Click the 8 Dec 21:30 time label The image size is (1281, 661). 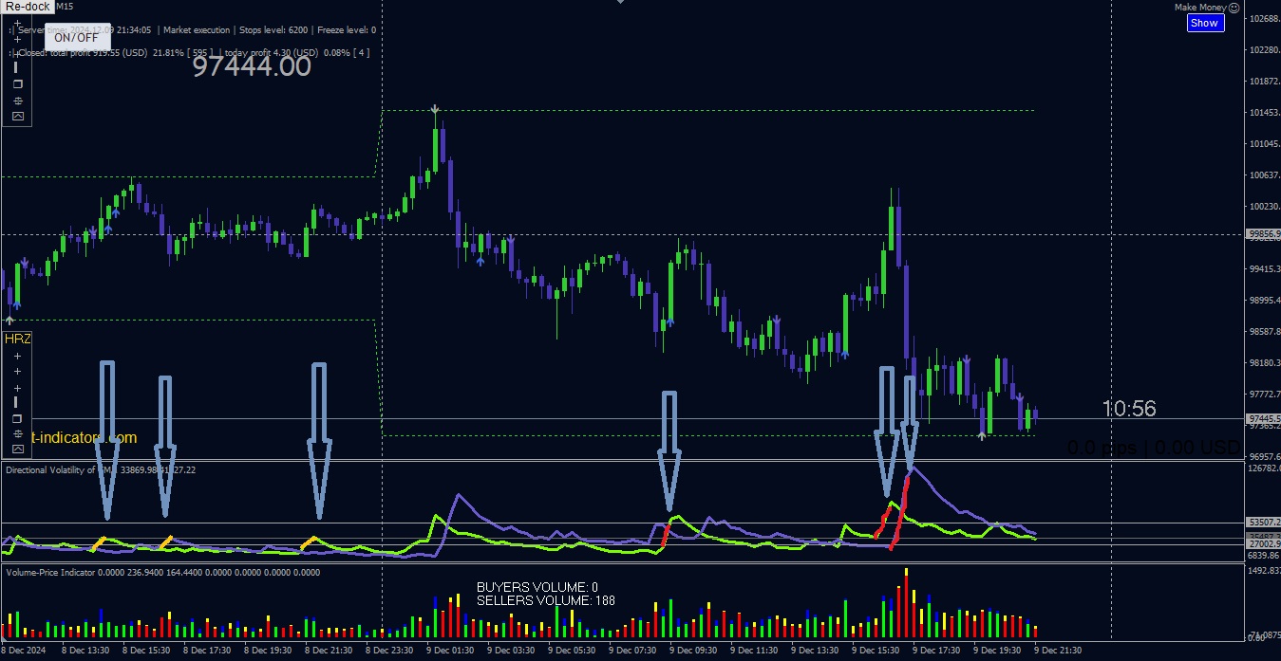point(329,651)
